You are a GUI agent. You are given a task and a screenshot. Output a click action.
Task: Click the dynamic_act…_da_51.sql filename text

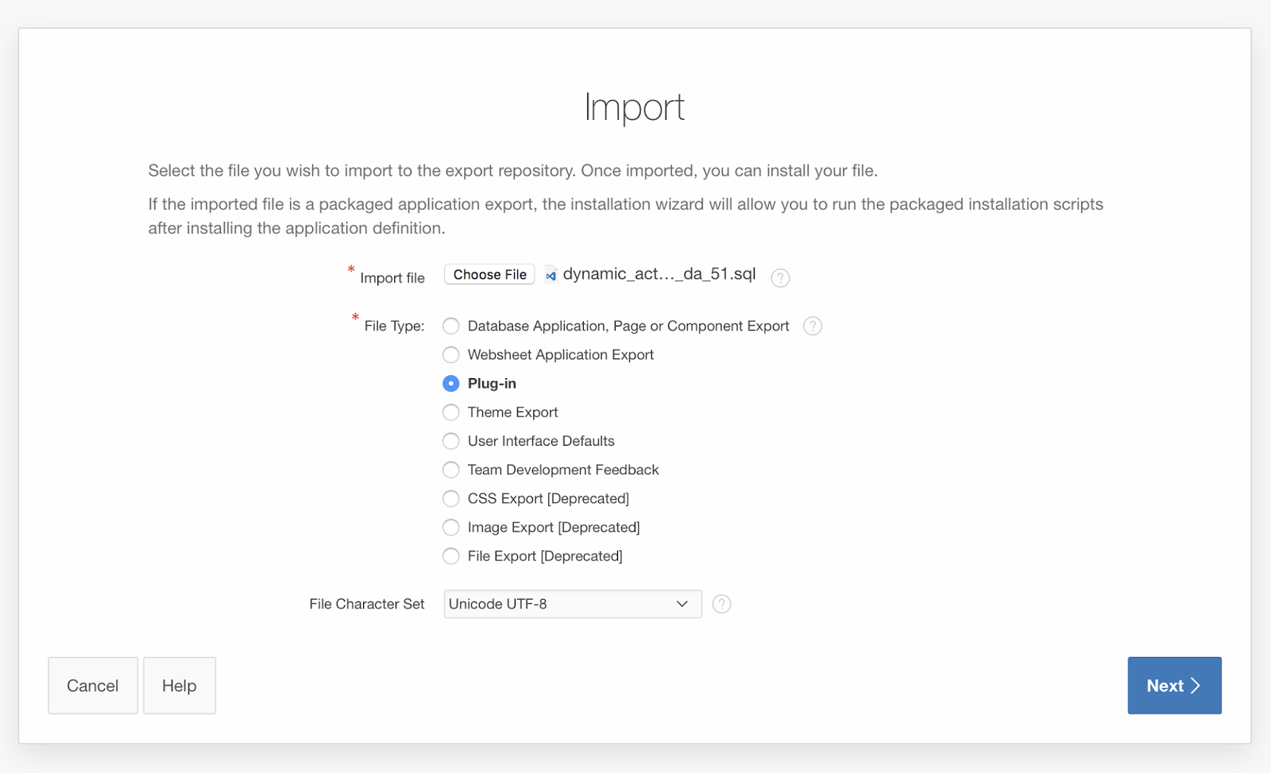pos(659,273)
